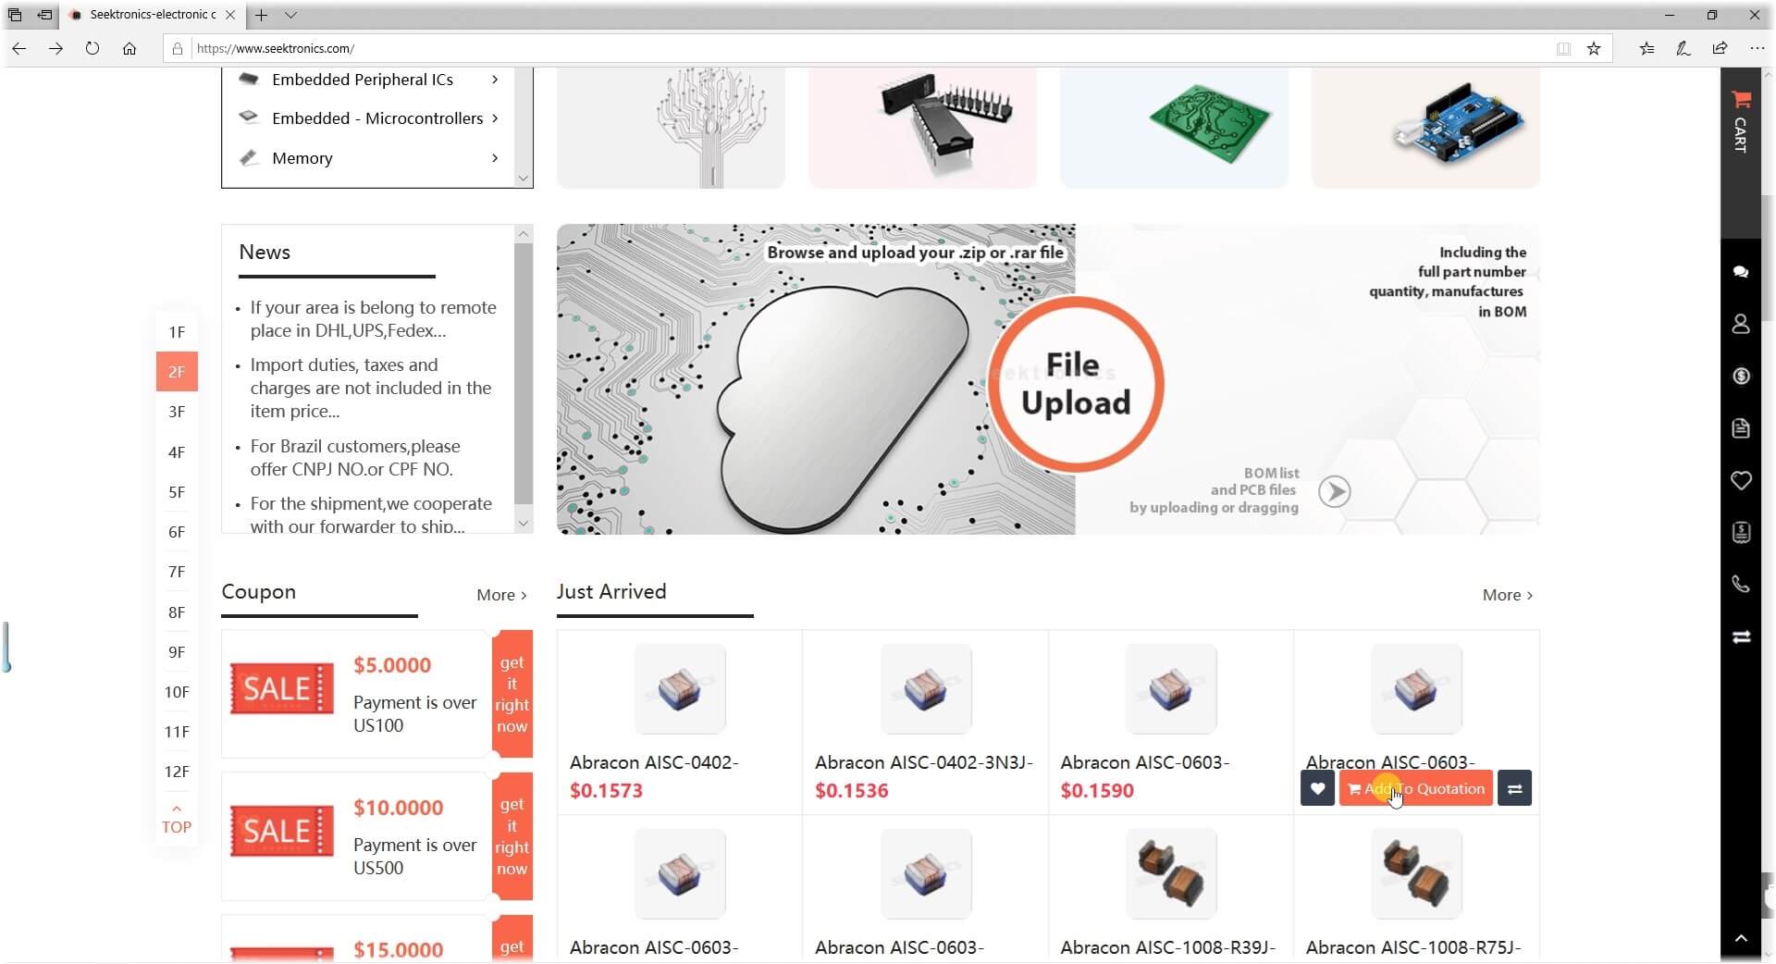1776x964 pixels.
Task: Open live chat bubble icon
Action: (x=1741, y=272)
